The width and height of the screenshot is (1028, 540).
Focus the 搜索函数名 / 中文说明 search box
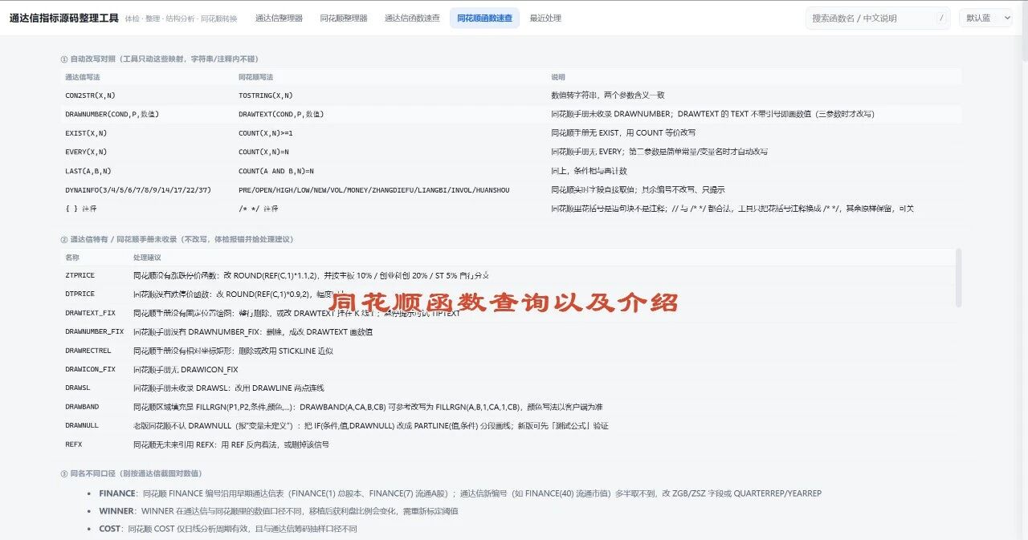(879, 18)
